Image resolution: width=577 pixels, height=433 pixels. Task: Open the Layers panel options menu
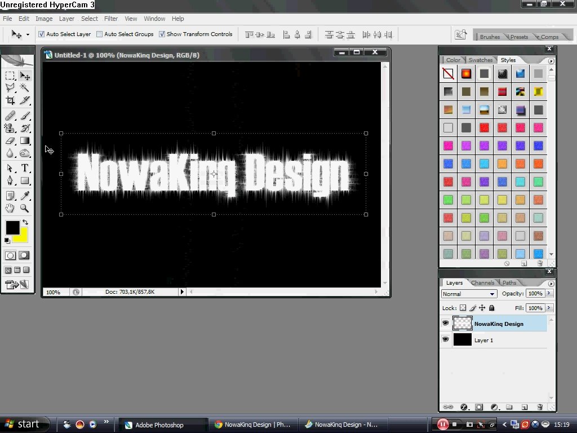[551, 284]
